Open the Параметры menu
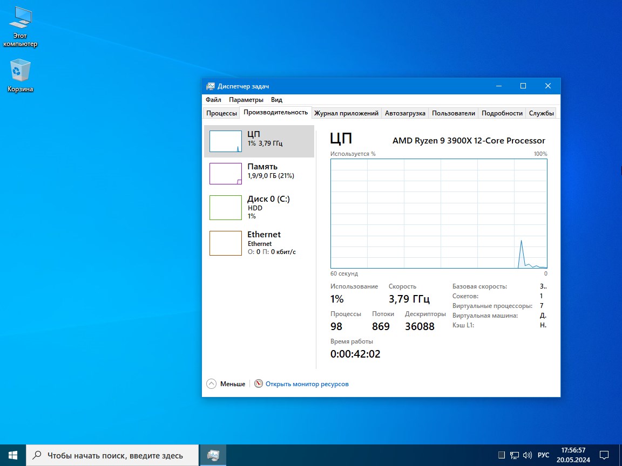 click(x=246, y=99)
